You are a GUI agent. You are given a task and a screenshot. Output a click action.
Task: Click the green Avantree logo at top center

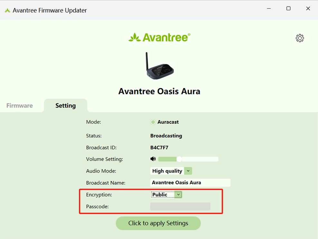pyautogui.click(x=159, y=37)
